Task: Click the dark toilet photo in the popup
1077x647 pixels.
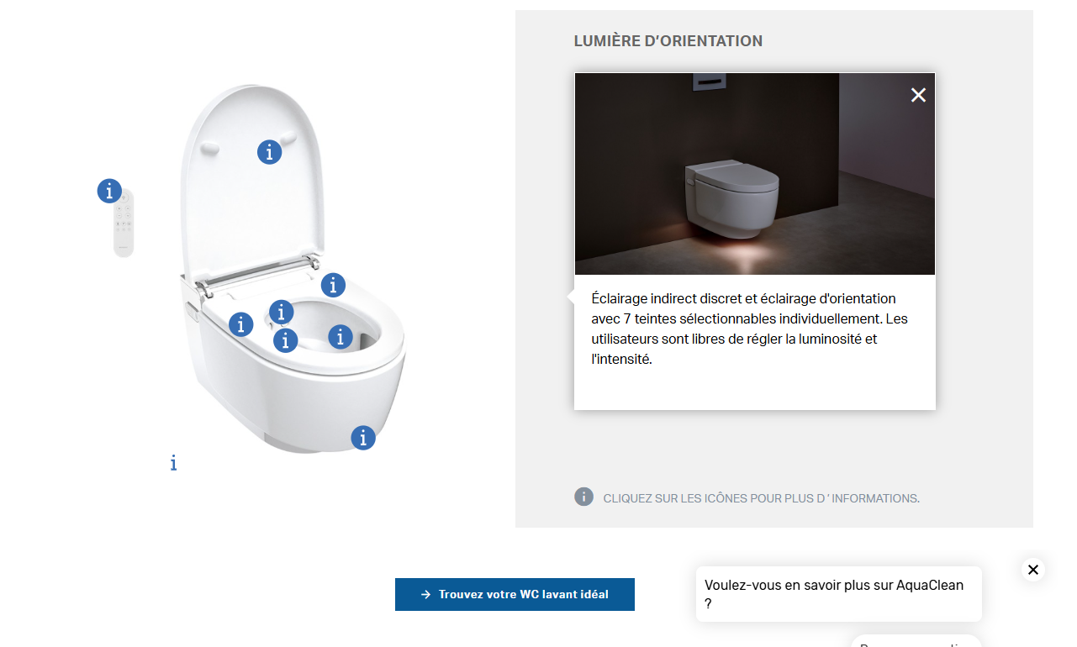Action: [755, 174]
